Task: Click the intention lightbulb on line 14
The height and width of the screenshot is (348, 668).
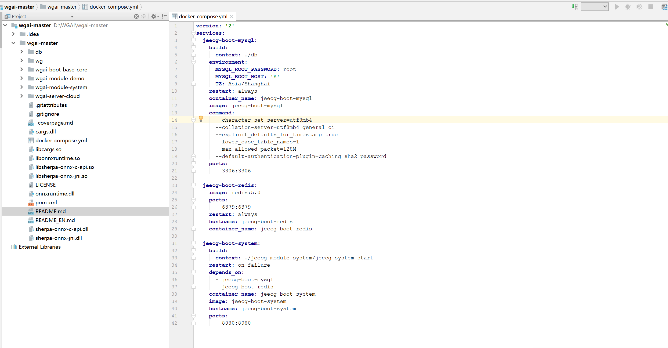Action: point(201,119)
